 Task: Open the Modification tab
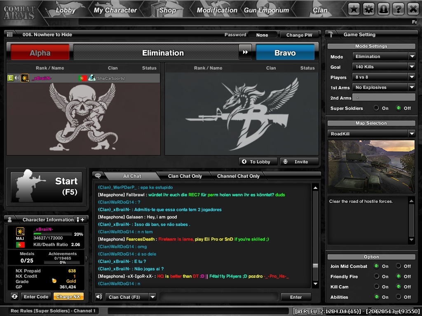coord(217,10)
